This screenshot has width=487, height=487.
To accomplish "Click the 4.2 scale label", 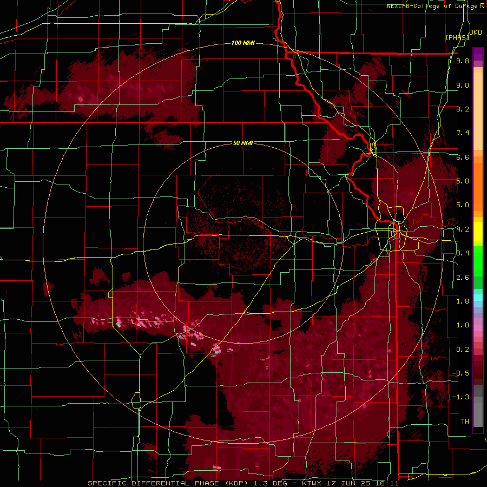I will tap(463, 229).
